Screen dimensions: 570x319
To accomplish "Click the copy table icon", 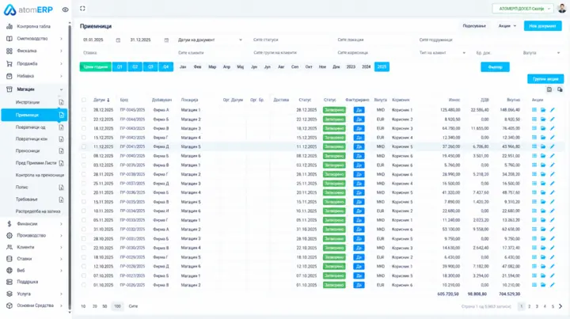I will [x=560, y=89].
